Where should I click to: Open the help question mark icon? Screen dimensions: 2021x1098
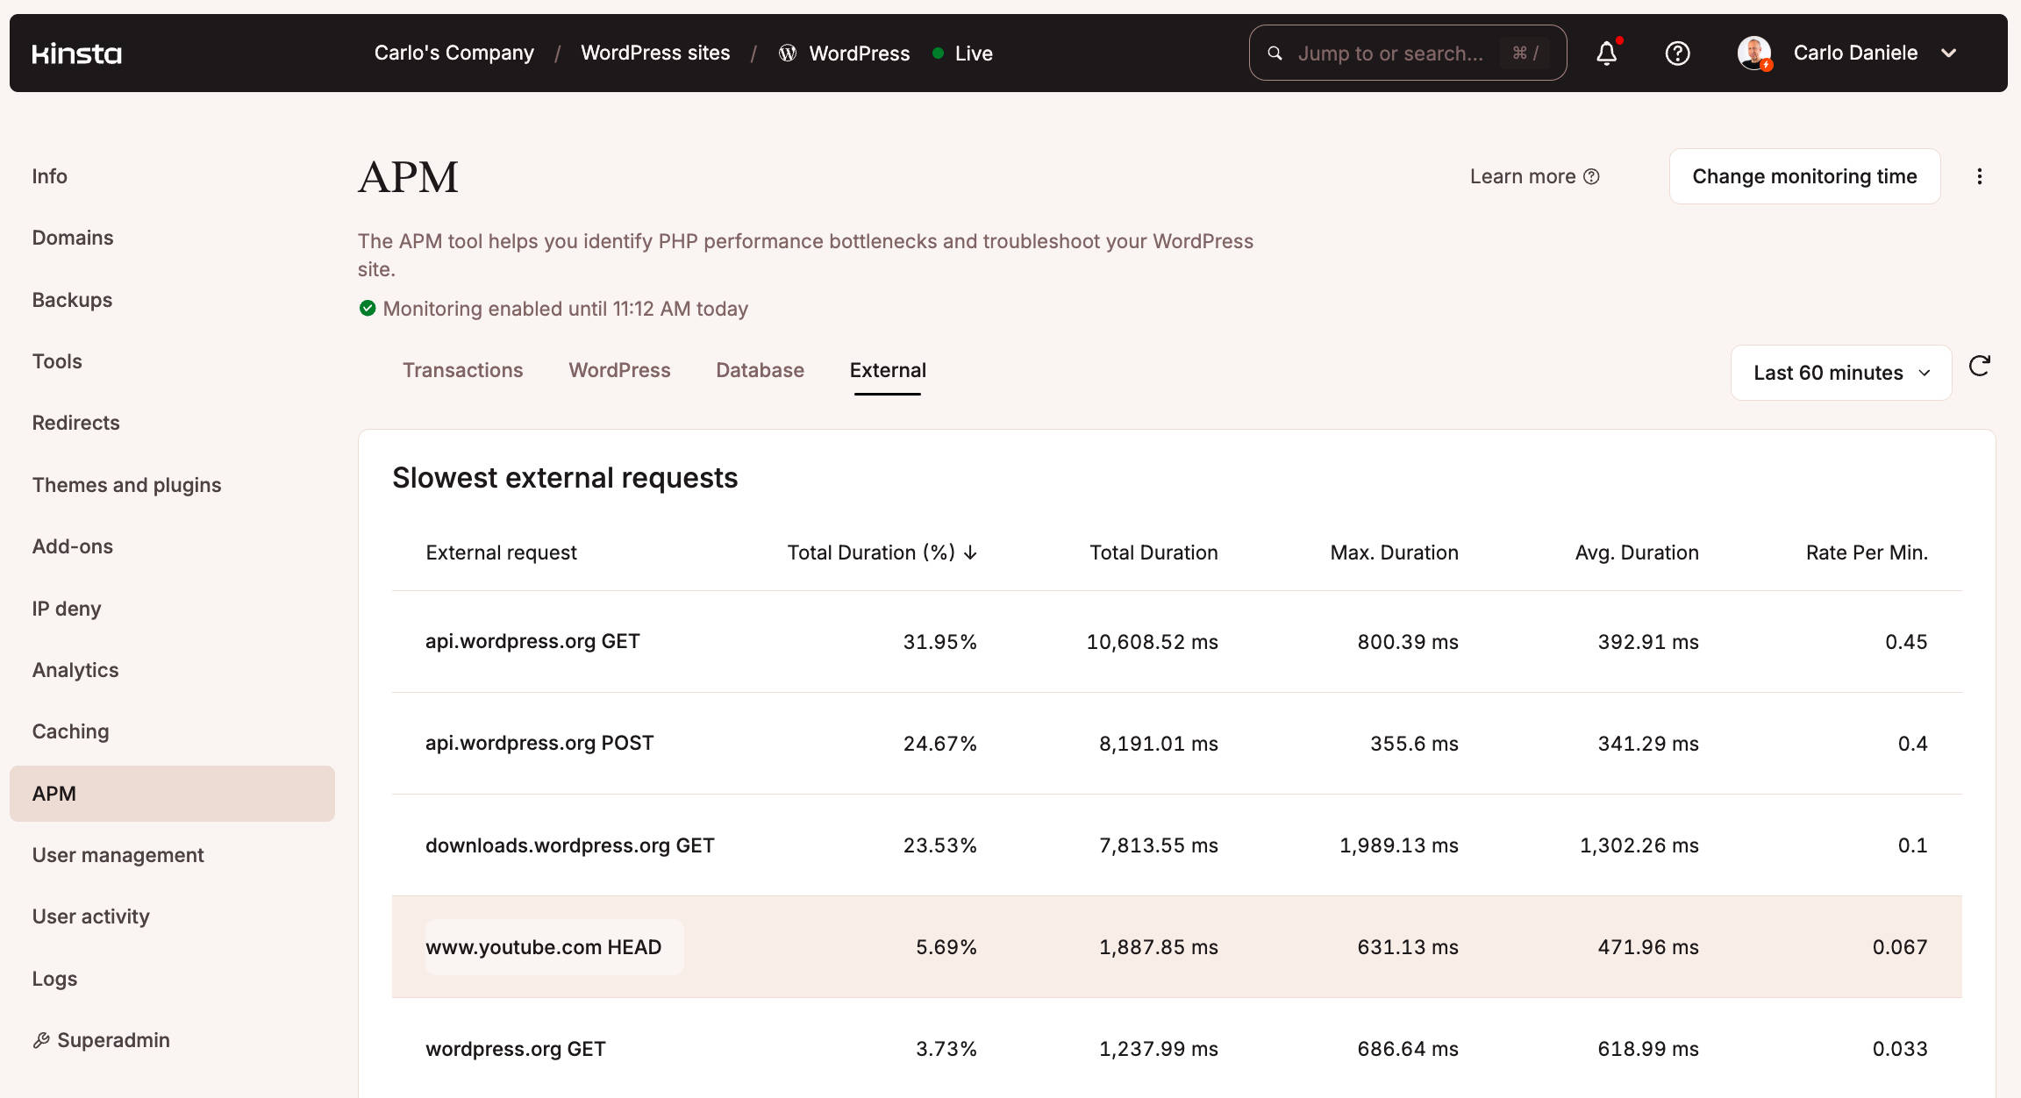click(1677, 53)
